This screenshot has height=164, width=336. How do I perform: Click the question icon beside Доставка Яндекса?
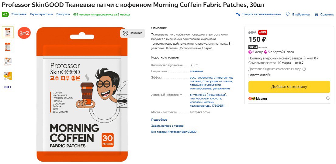pos(304,69)
